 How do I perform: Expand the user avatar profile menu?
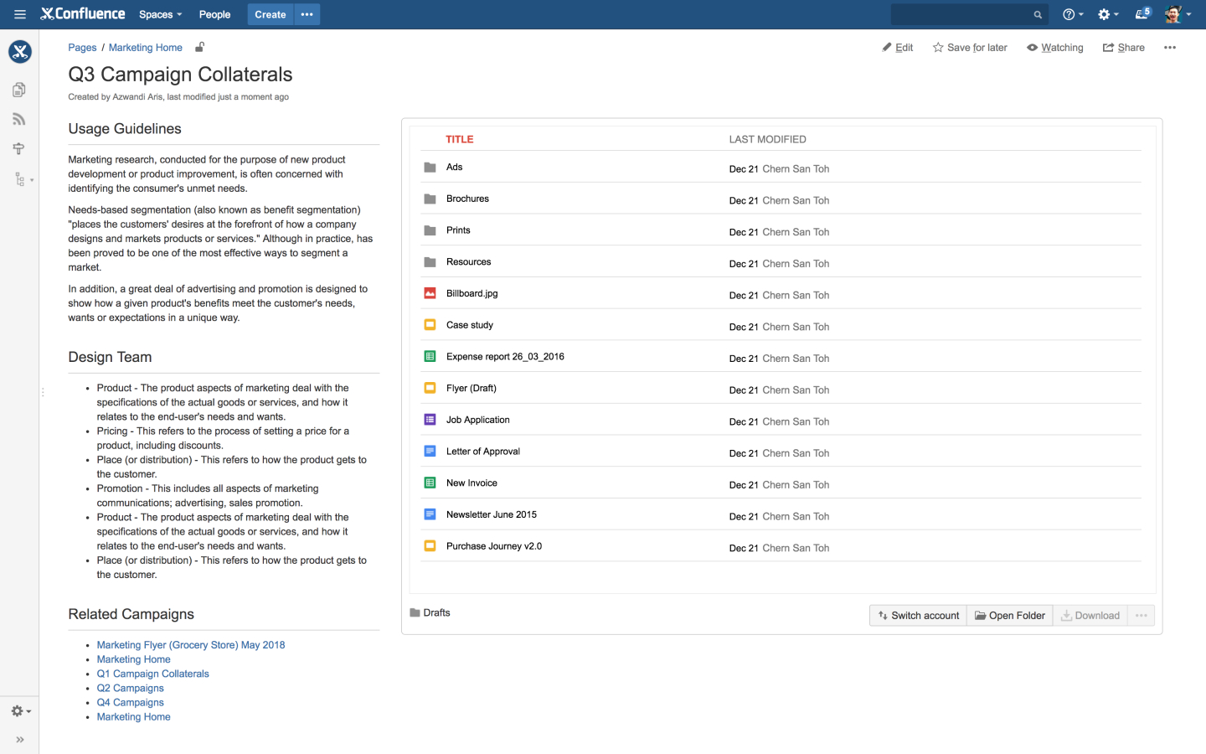pyautogui.click(x=1178, y=14)
